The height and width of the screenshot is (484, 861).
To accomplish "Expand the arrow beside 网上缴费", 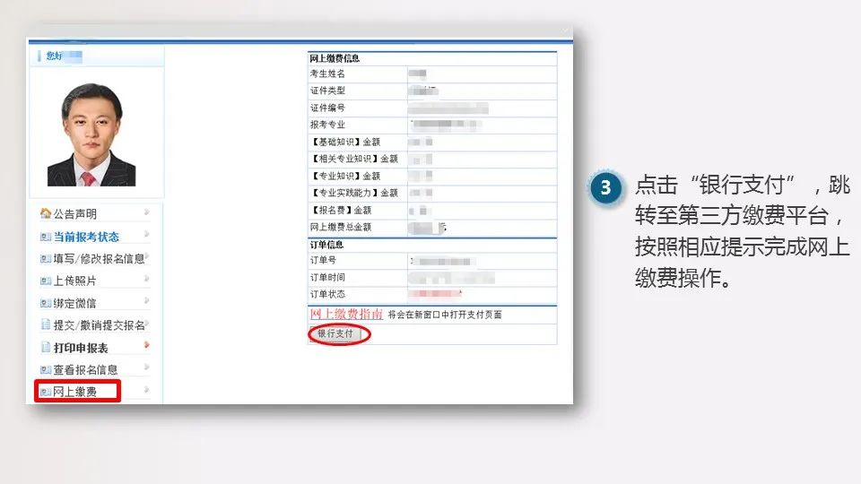I will pyautogui.click(x=146, y=390).
